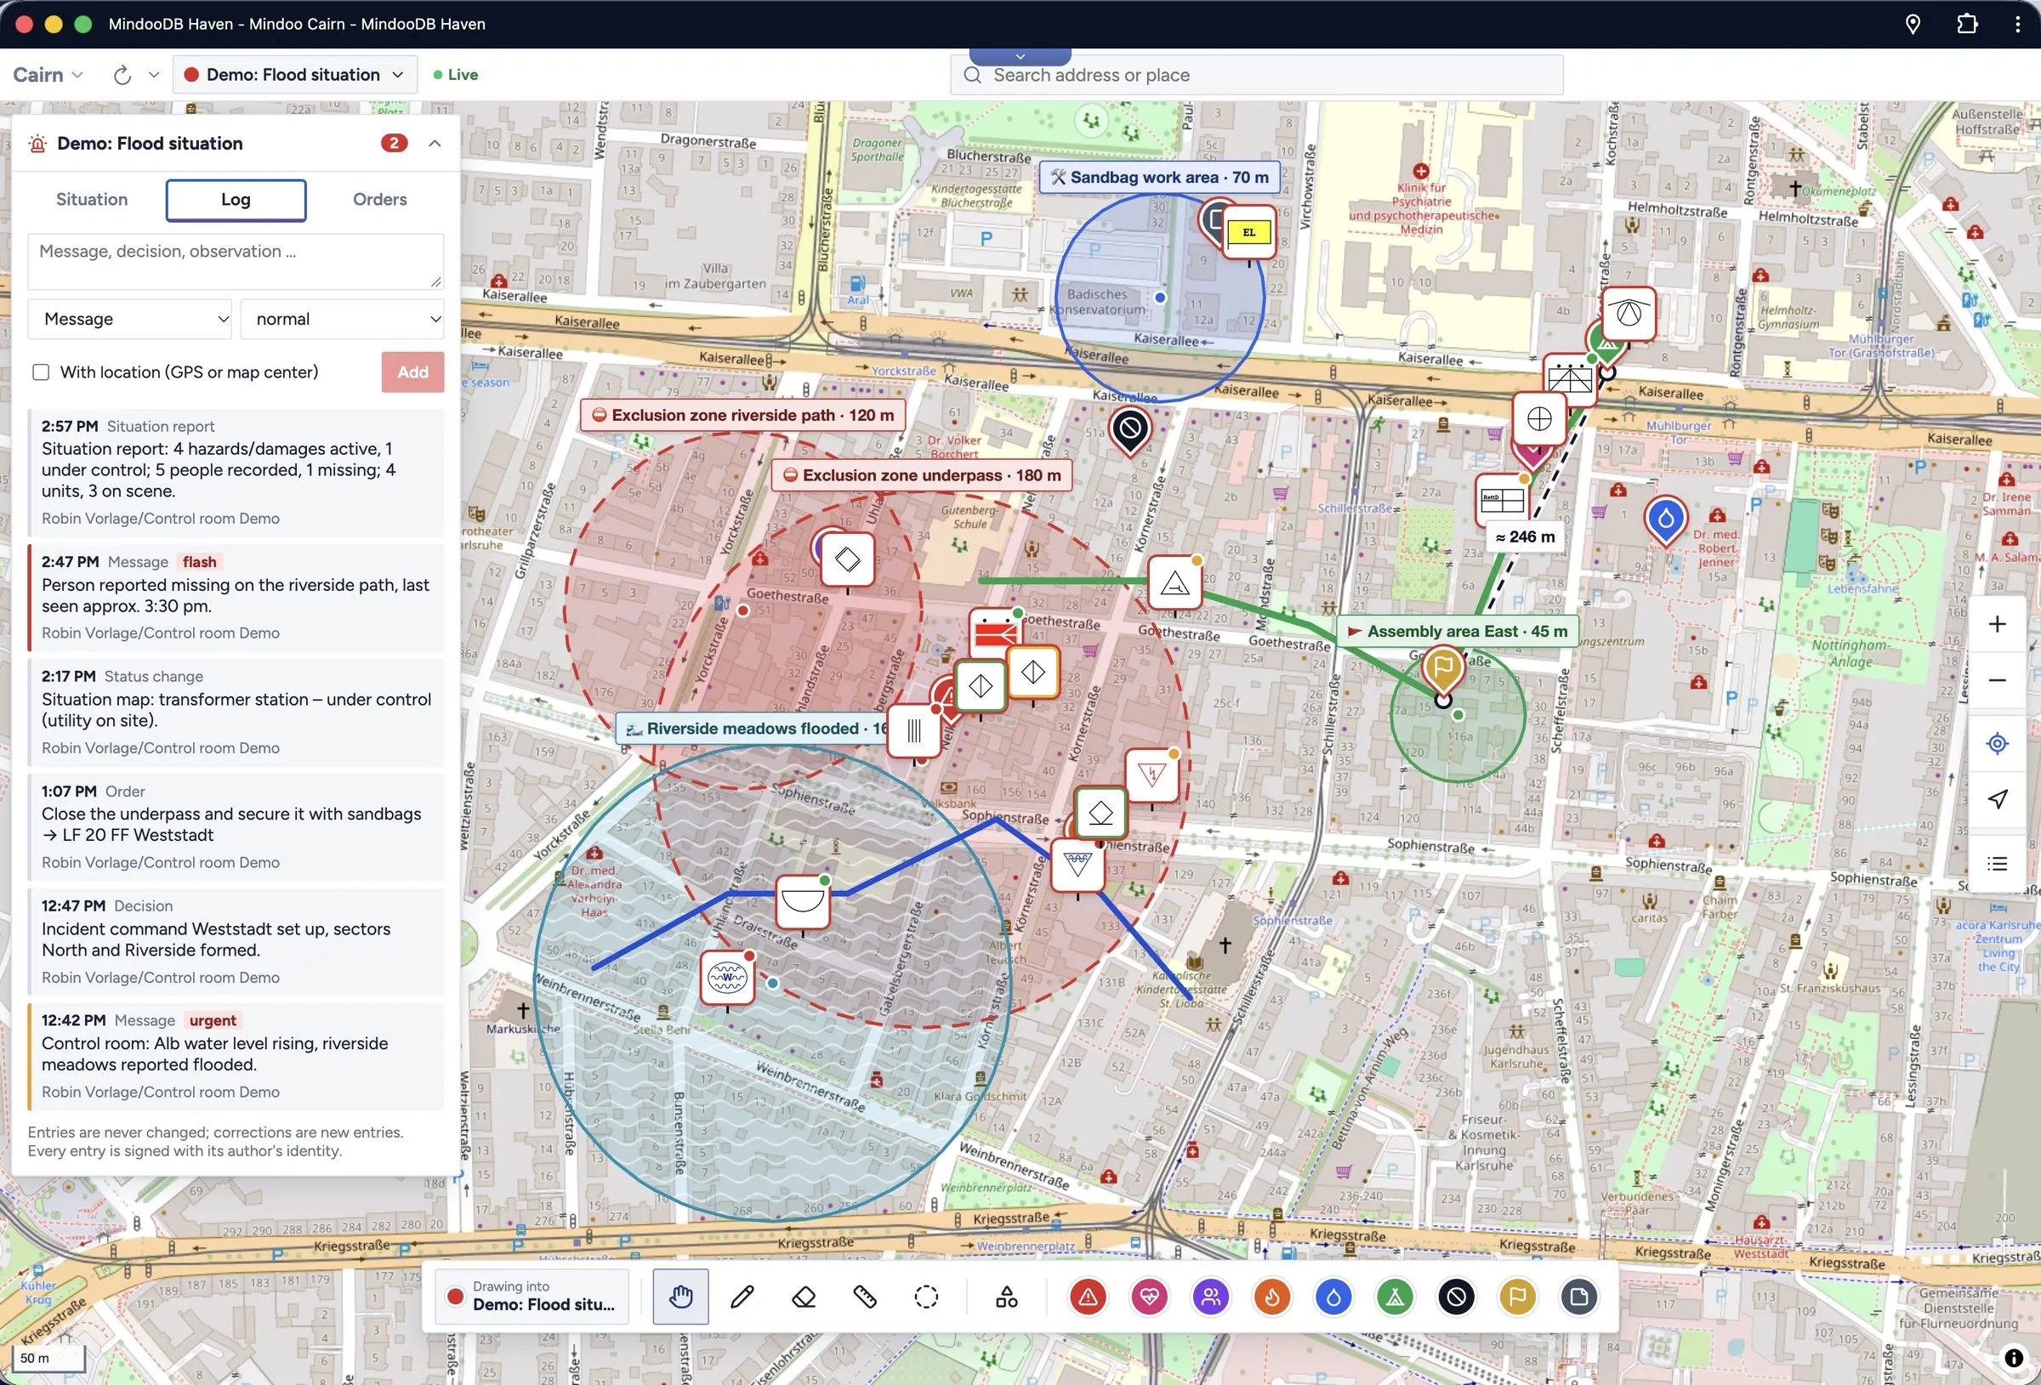2041x1385 pixels.
Task: Click the Exclusion zone riverside path label
Action: 742,416
